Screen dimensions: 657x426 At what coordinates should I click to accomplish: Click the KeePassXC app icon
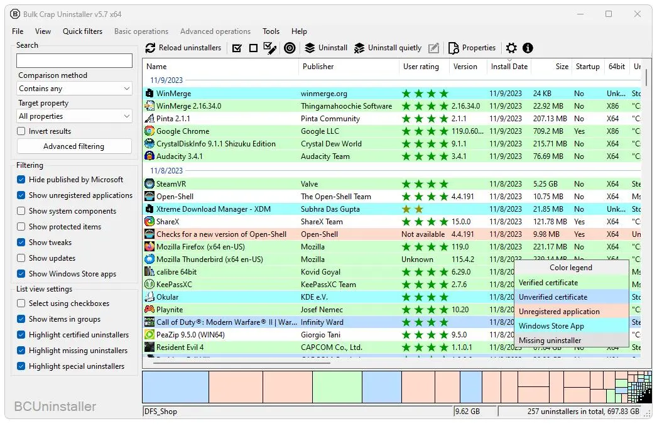149,285
